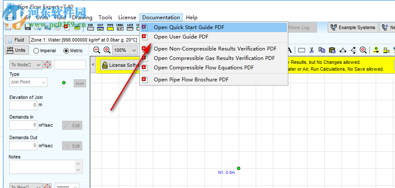Click the Save floppy disk icon
Screen dimensions: 395x188
(28, 27)
